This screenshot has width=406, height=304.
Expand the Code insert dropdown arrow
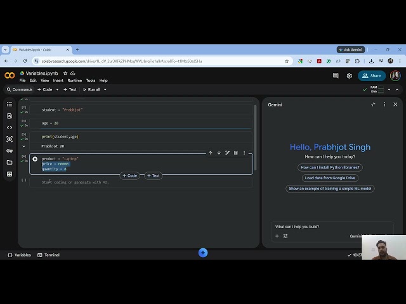[x=57, y=90]
